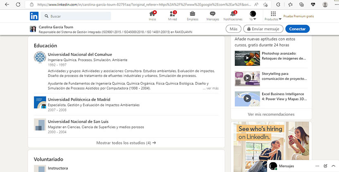
Task: Open the Productos apps dropdown
Action: pos(273,16)
